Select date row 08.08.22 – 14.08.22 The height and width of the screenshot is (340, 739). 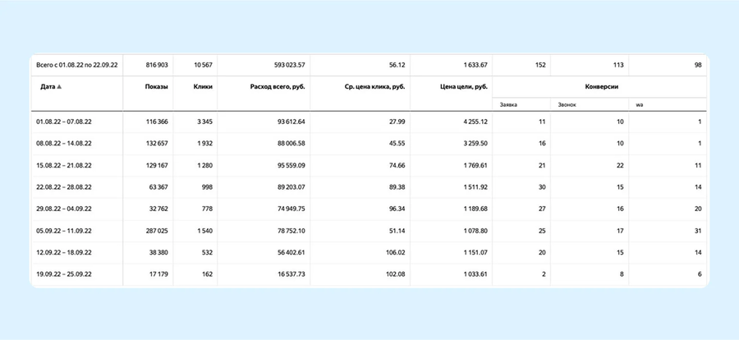[x=63, y=144]
